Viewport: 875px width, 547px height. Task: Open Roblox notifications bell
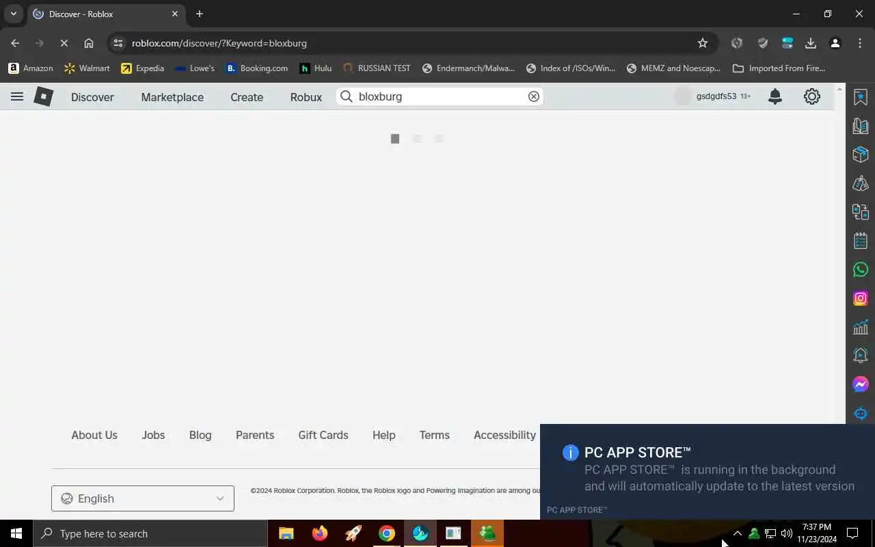click(775, 96)
